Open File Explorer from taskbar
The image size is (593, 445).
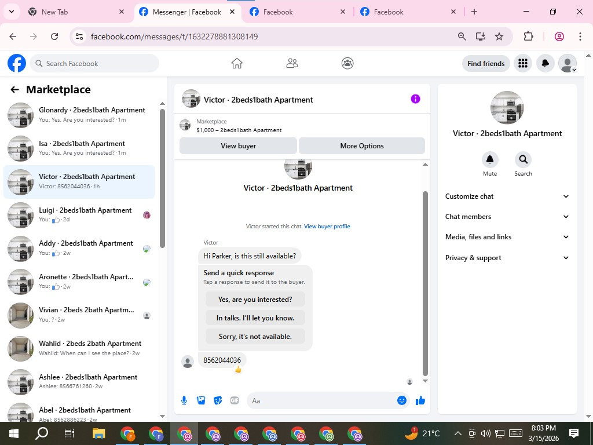point(98,433)
